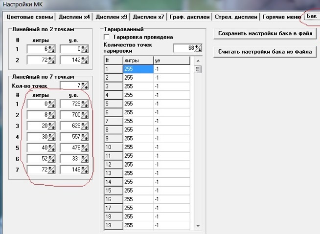The height and width of the screenshot is (234, 320).
Task: Select the литры cell in table row 15
Action: 138,191
